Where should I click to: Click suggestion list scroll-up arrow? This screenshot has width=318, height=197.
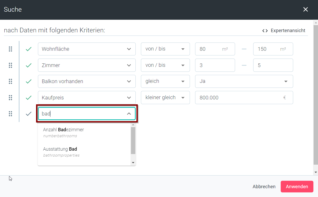pos(133,125)
